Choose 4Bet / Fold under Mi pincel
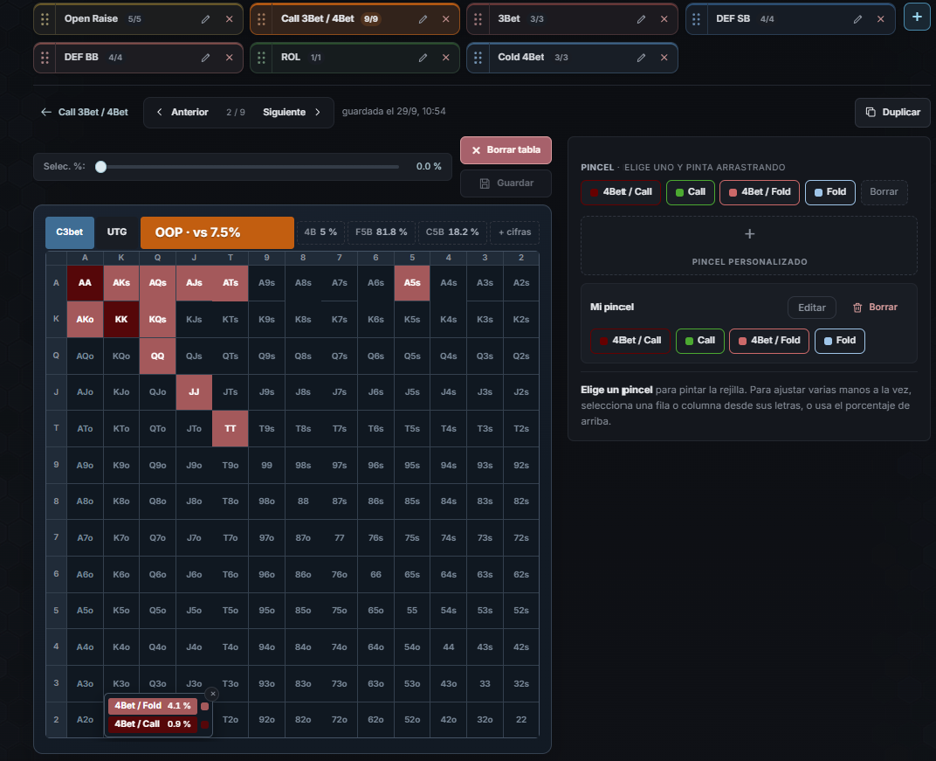 tap(769, 341)
